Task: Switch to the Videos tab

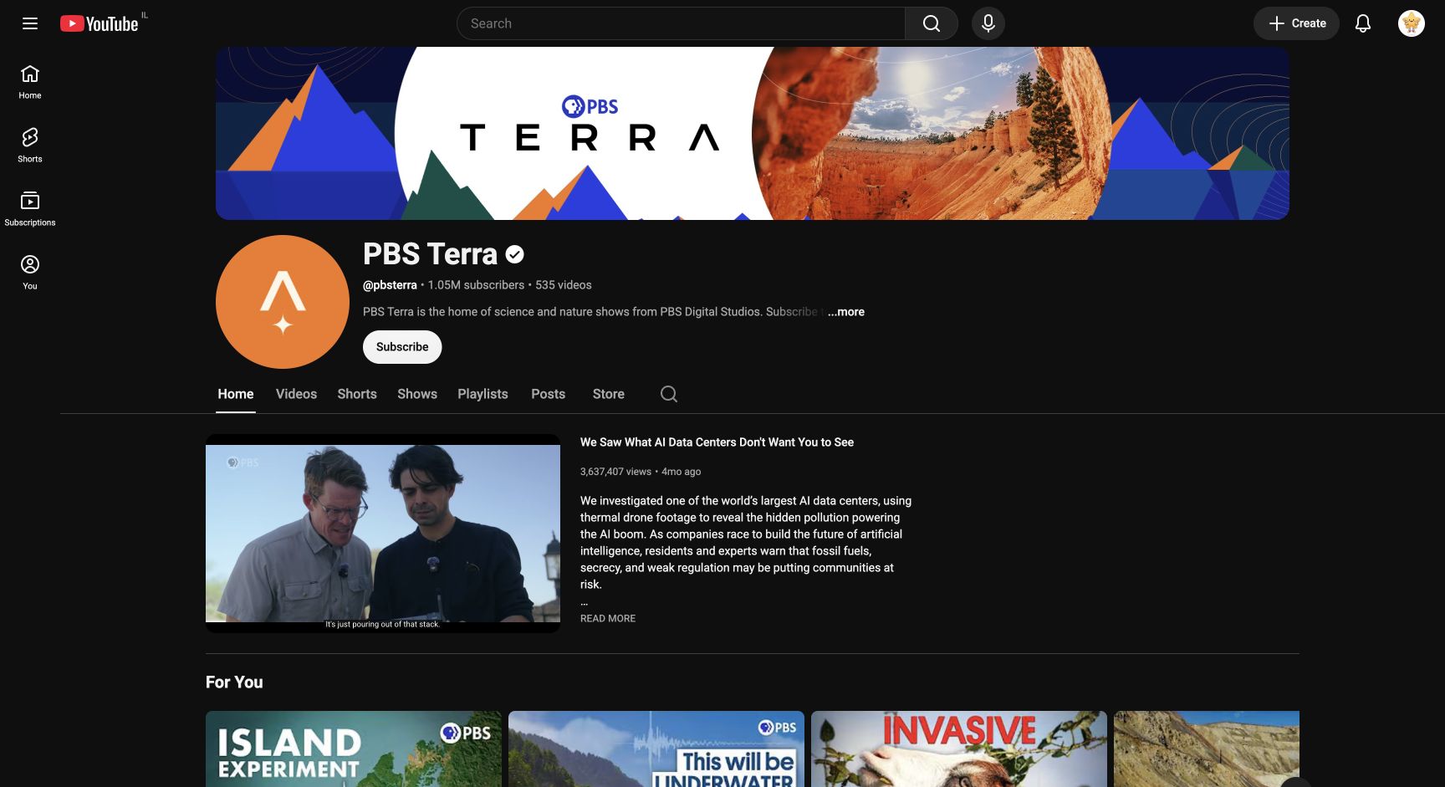Action: coord(296,394)
